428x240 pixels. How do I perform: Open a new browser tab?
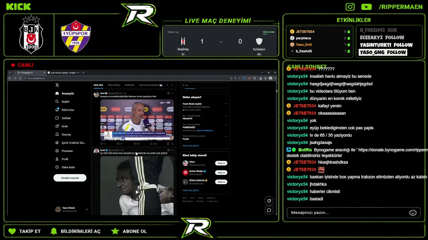[83, 73]
